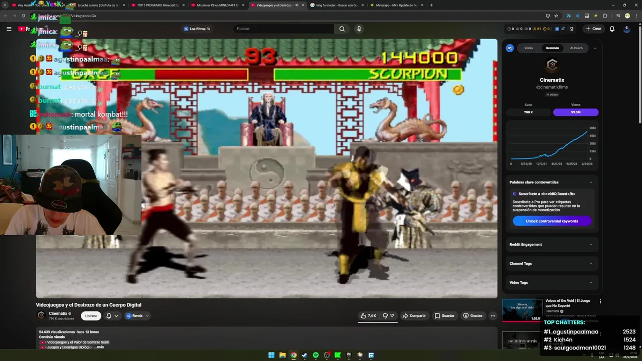Click the Gracias button
Viewport: 642px width, 361px height.
472,316
